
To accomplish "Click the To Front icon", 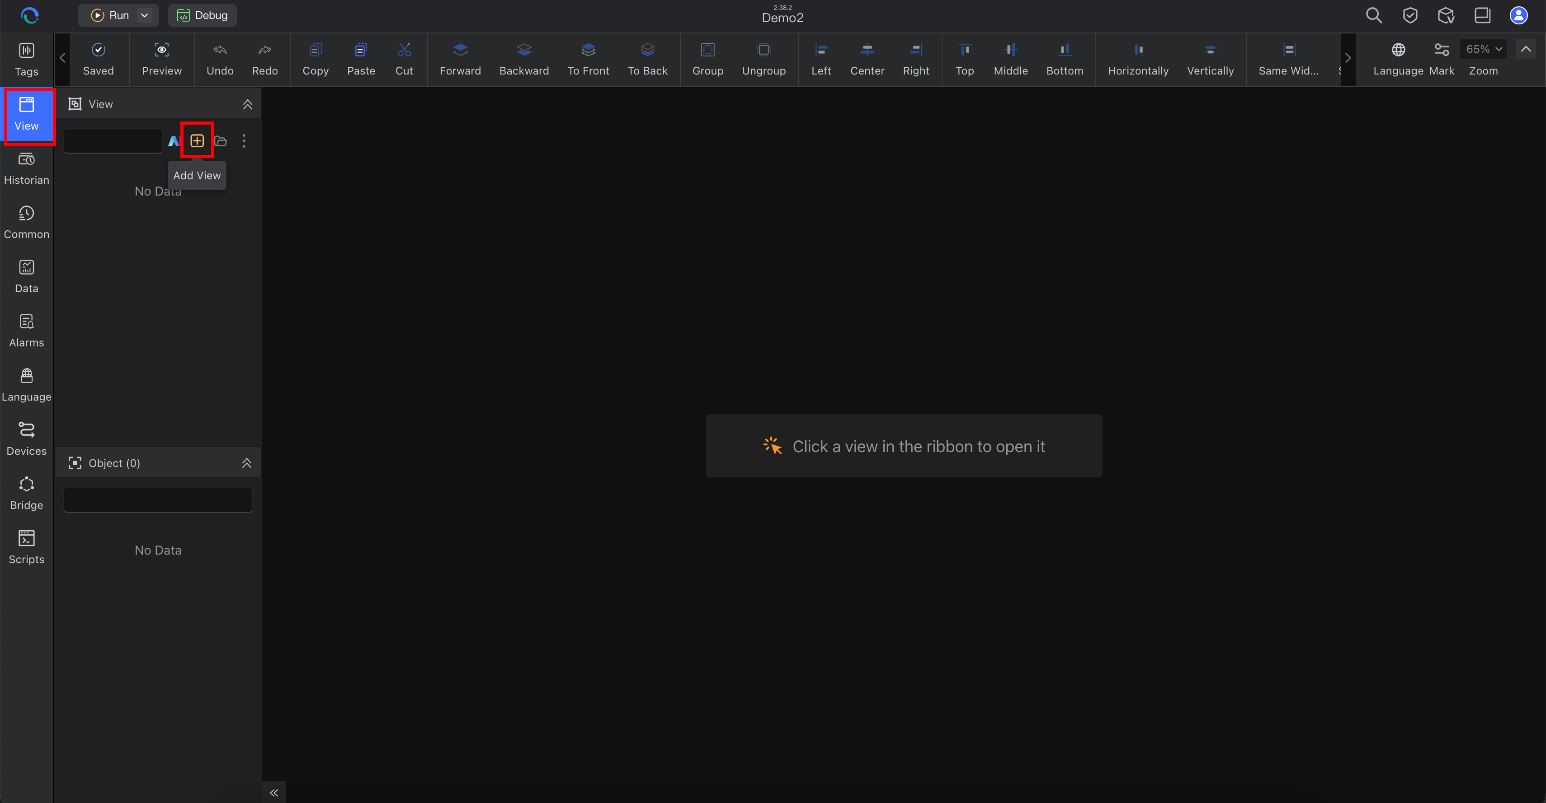I will [x=588, y=50].
